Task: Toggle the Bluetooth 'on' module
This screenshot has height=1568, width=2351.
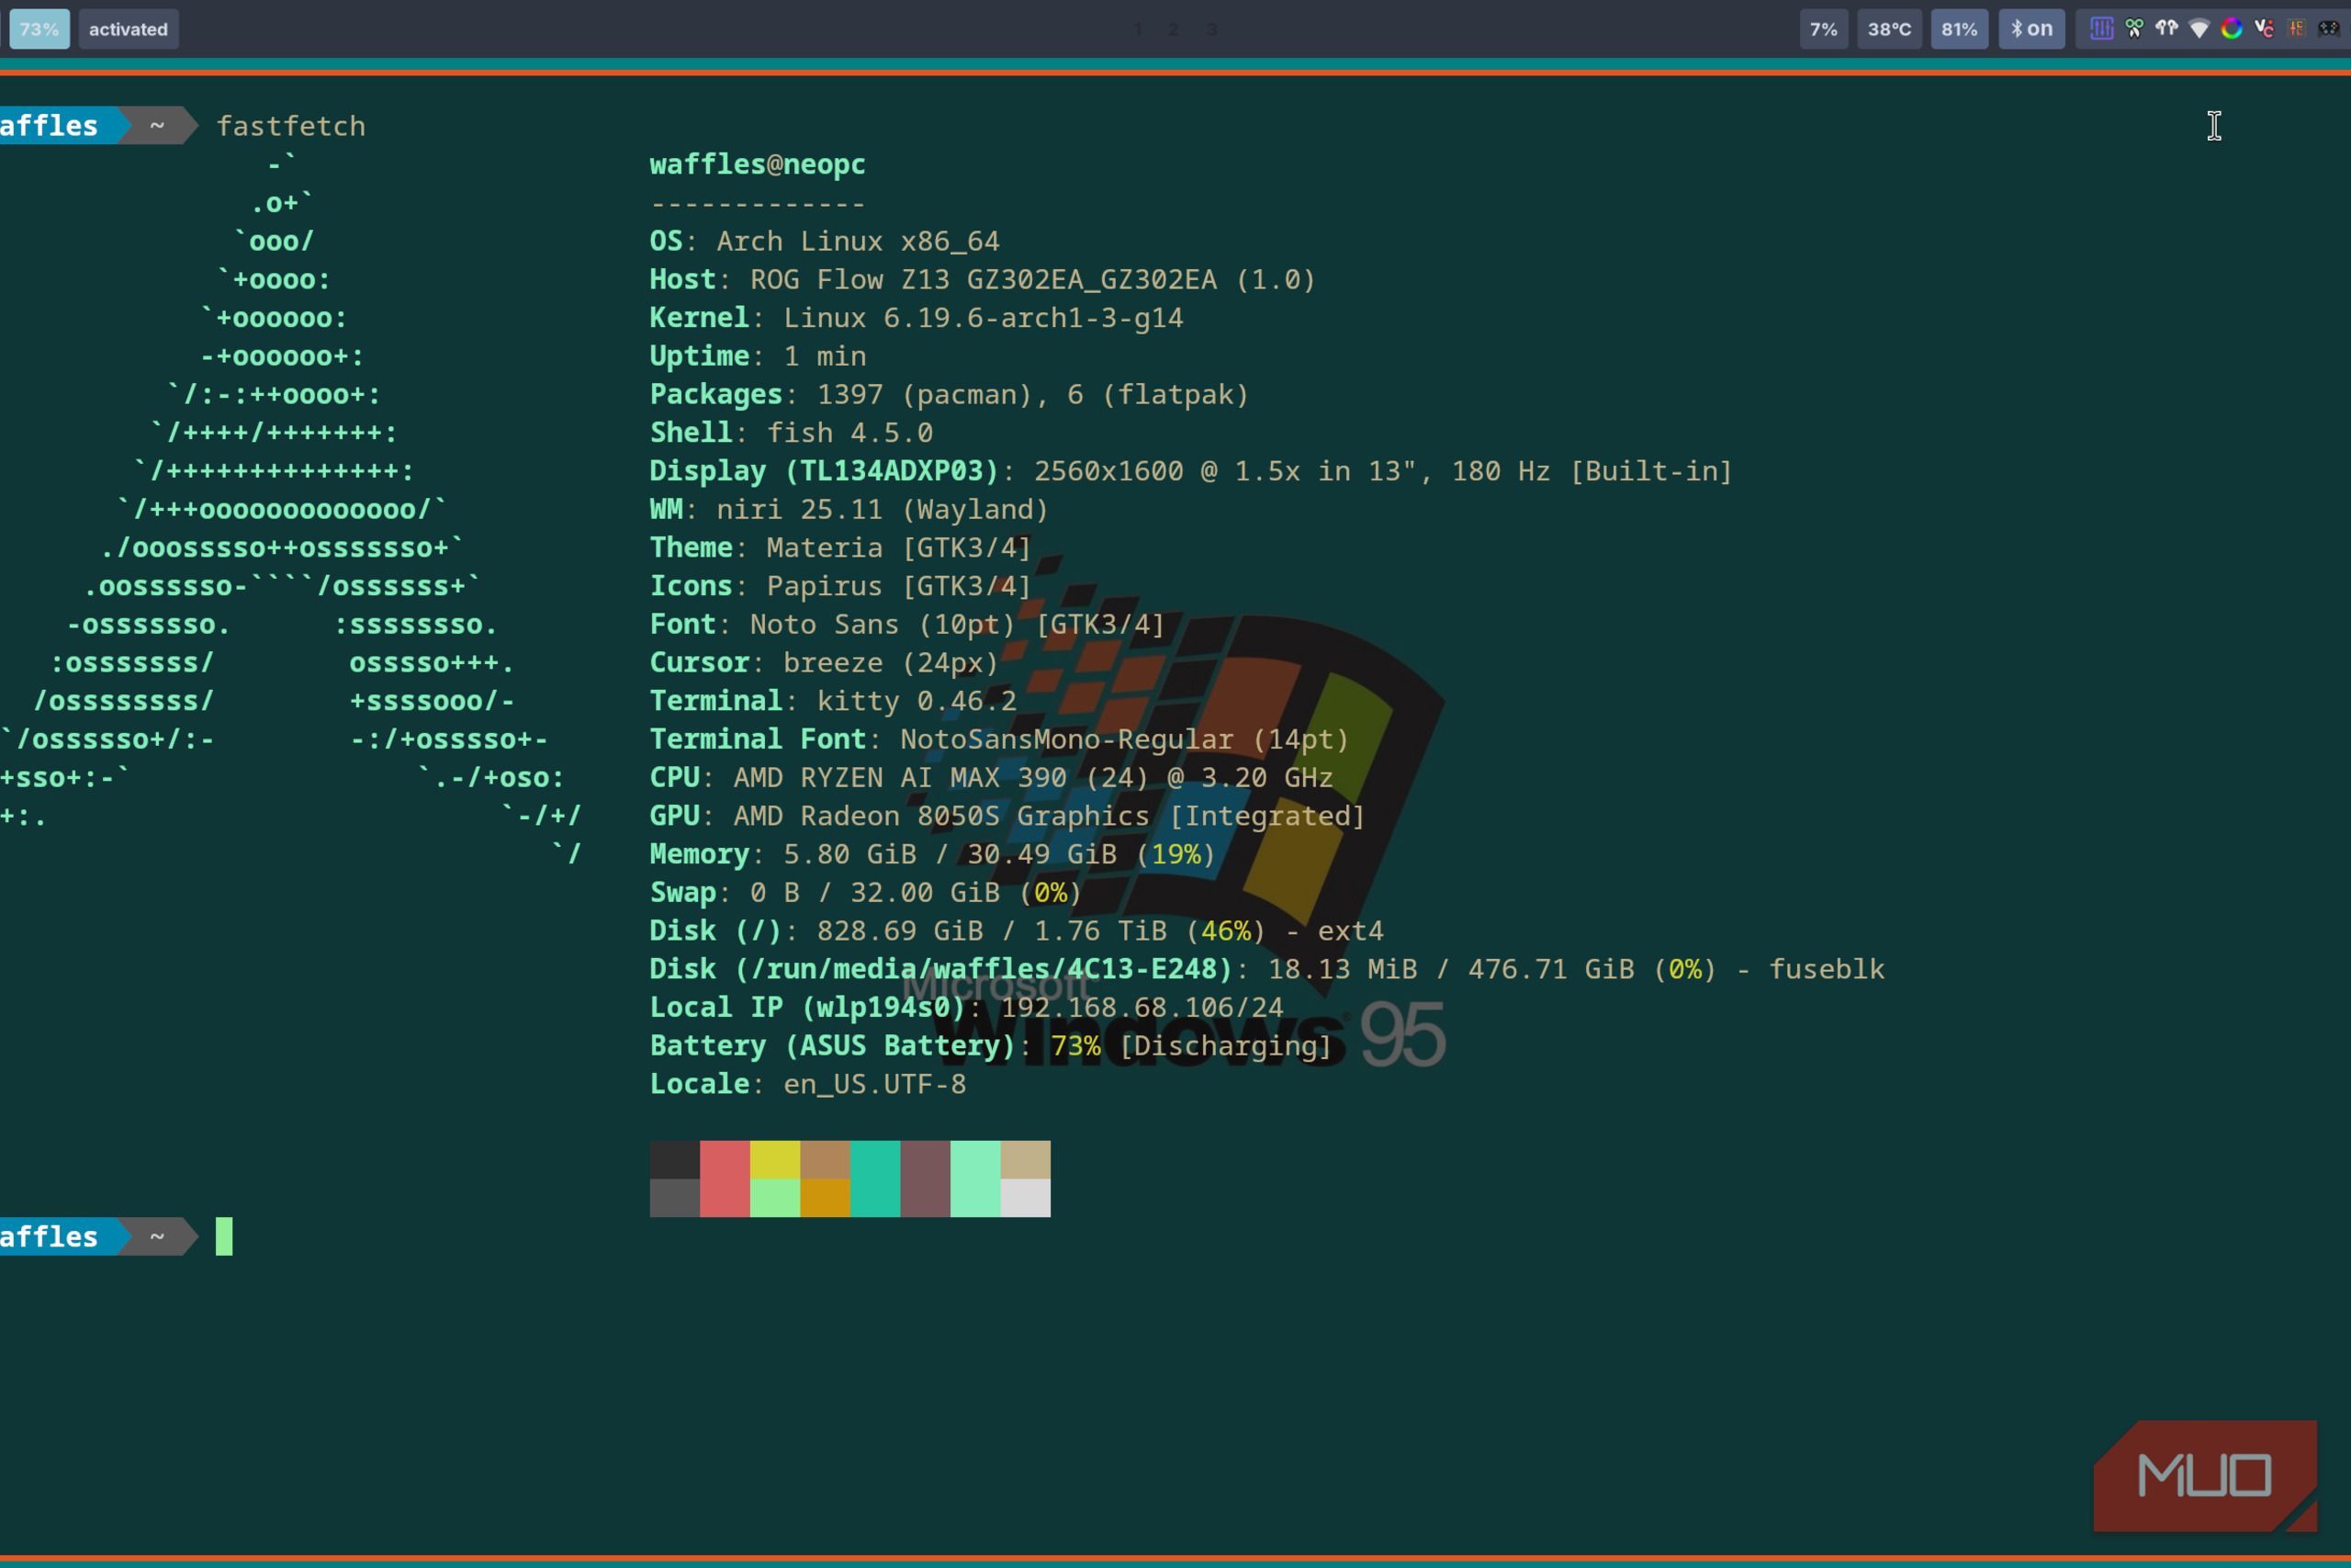Action: pyautogui.click(x=2031, y=29)
